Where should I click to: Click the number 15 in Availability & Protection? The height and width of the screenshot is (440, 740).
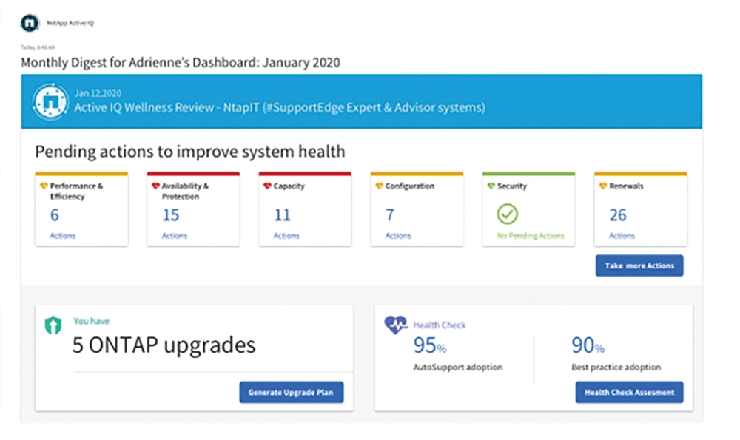tap(171, 215)
